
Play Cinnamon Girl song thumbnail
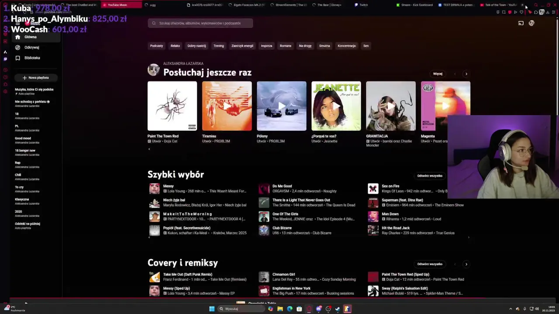pyautogui.click(x=264, y=277)
